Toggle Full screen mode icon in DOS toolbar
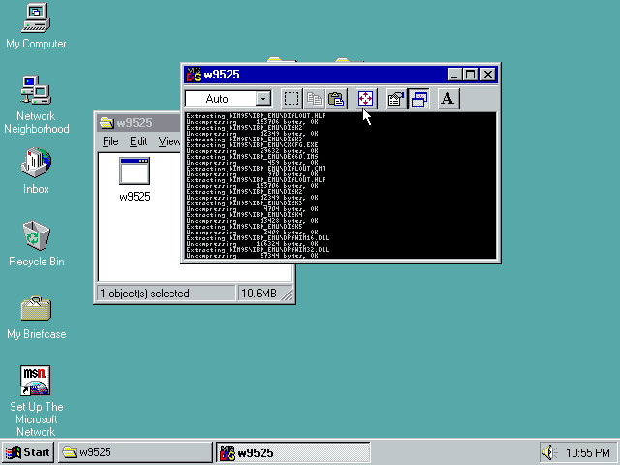Screen dimensions: 620x465 point(365,99)
